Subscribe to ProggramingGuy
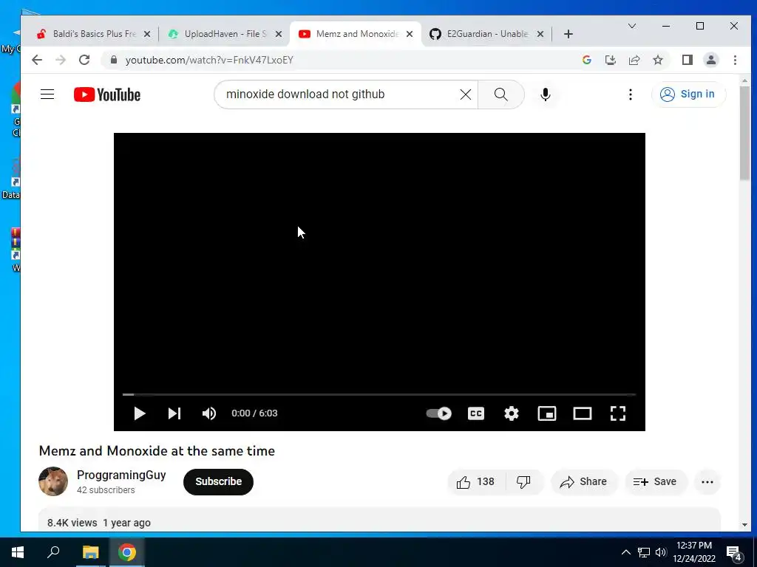Screen dimensions: 757x567 point(218,481)
